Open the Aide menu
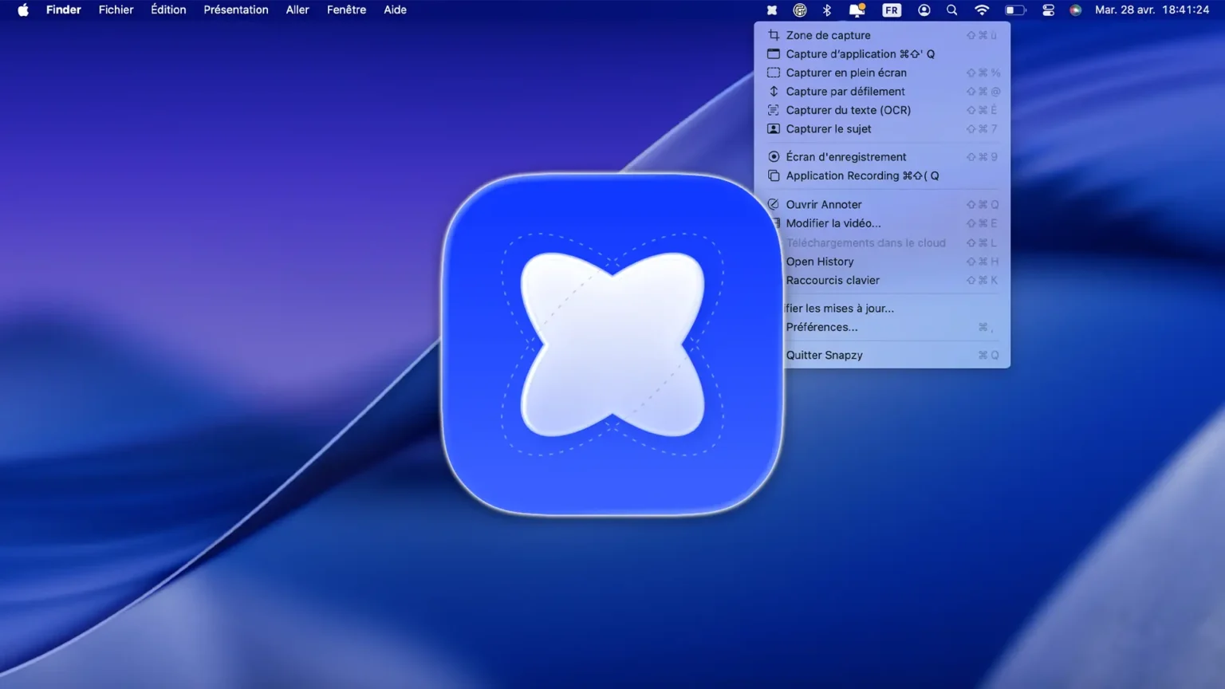 coord(395,10)
